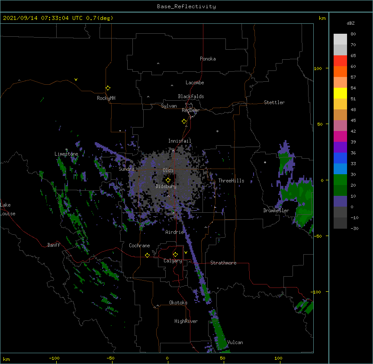373x364 pixels.
Task: Click the yellow V marker northwest of RockyMH
Action: (x=76, y=80)
